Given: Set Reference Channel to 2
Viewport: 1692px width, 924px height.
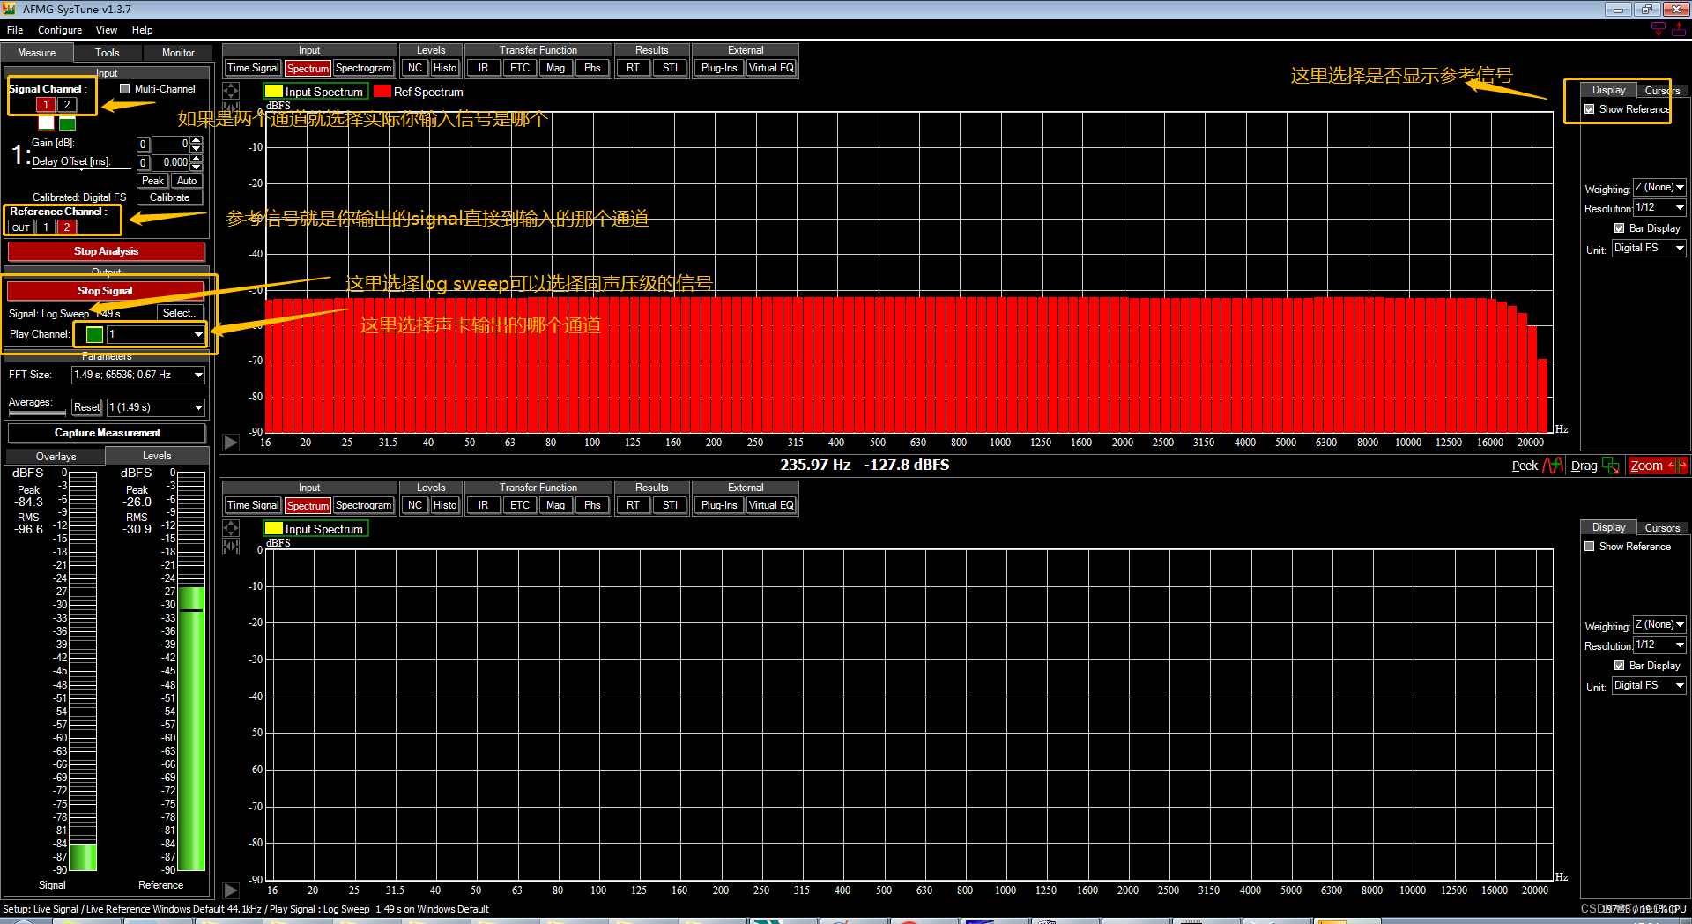Looking at the screenshot, I should [66, 227].
